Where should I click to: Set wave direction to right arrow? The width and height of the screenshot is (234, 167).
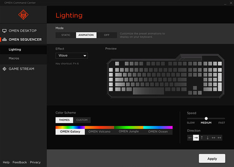point(196,138)
